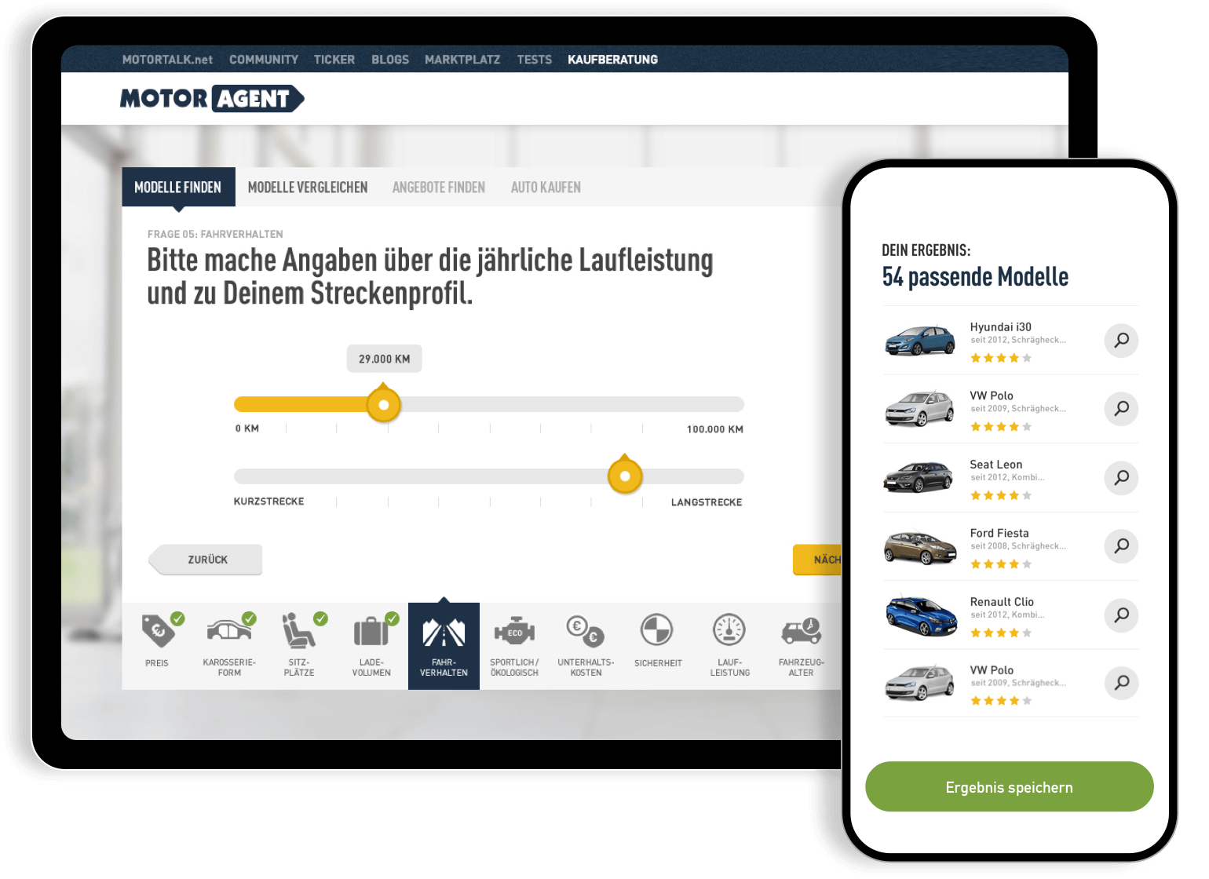
Task: Click the Seat Leon model name
Action: pyautogui.click(x=995, y=465)
